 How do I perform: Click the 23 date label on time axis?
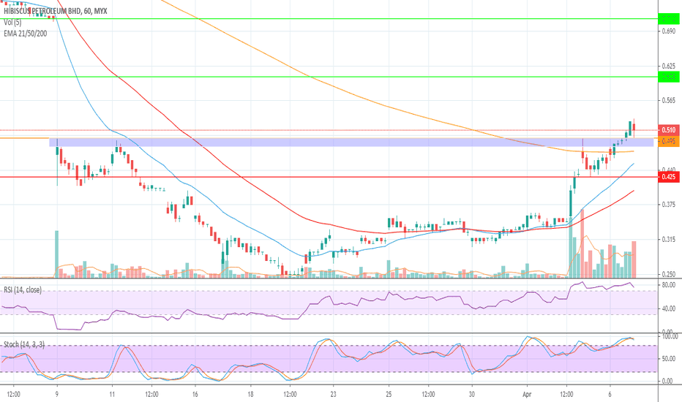point(333,395)
